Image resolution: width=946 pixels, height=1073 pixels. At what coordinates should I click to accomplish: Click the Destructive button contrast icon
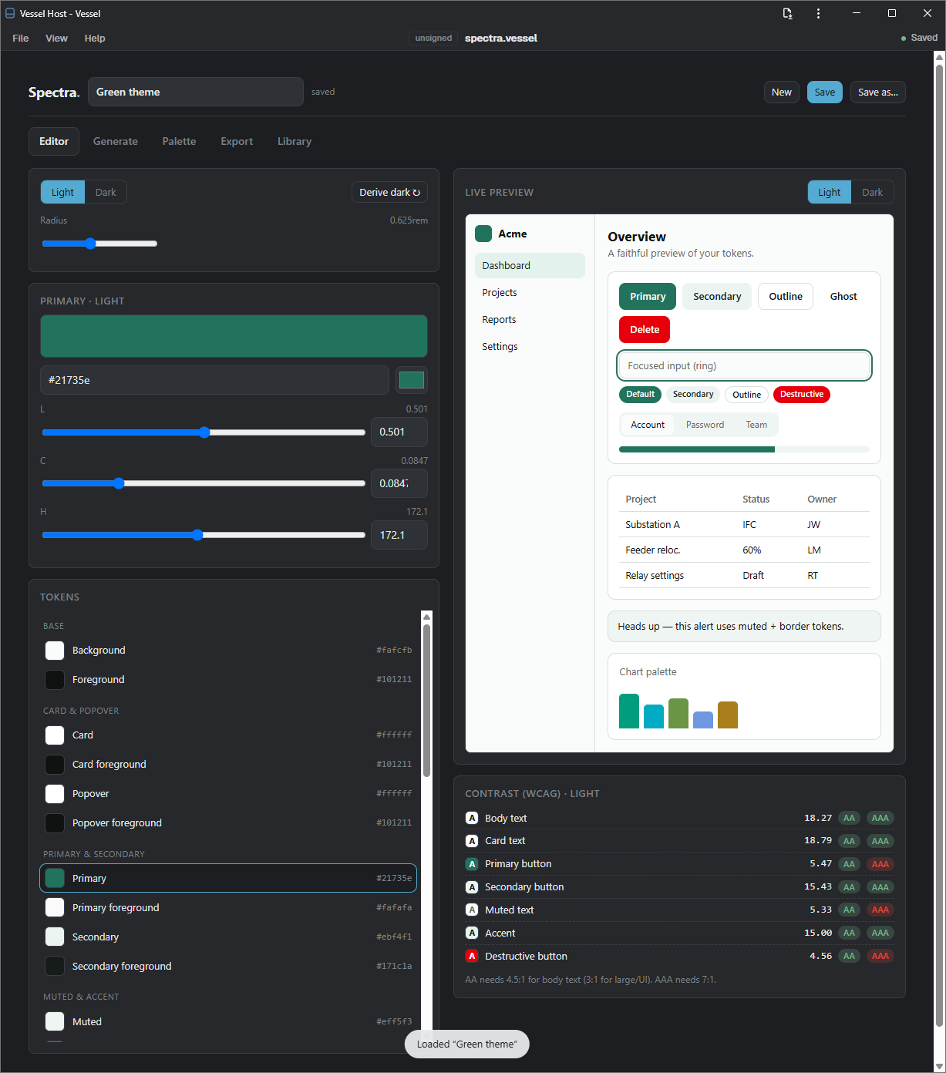[x=472, y=956]
